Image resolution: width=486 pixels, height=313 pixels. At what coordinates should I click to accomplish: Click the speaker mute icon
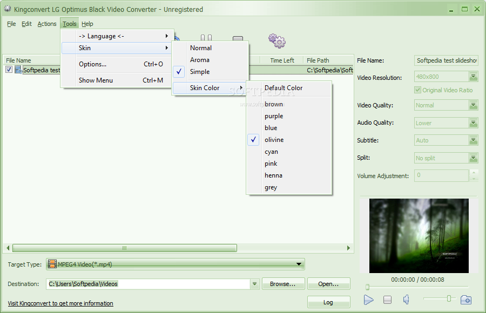406,300
